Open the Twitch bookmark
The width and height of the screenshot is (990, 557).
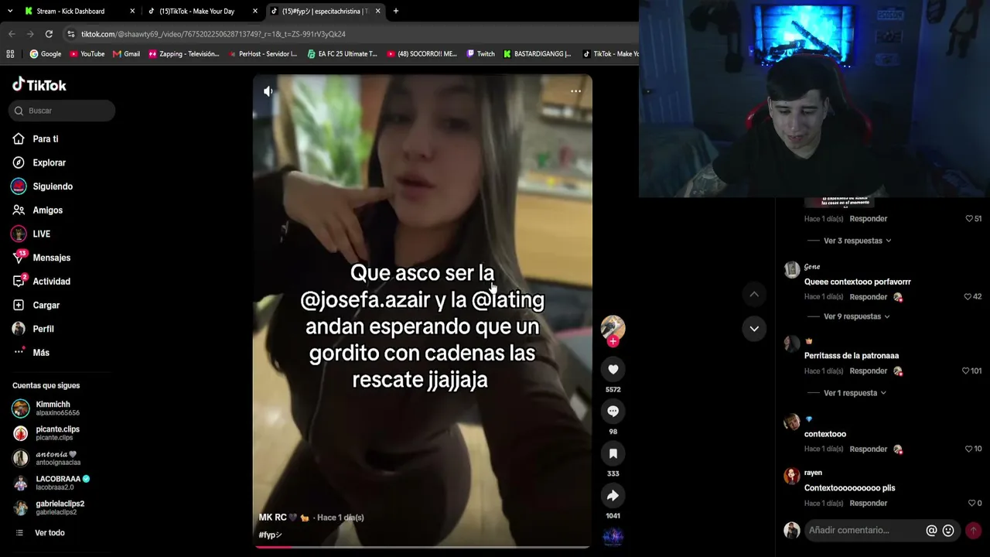(480, 54)
